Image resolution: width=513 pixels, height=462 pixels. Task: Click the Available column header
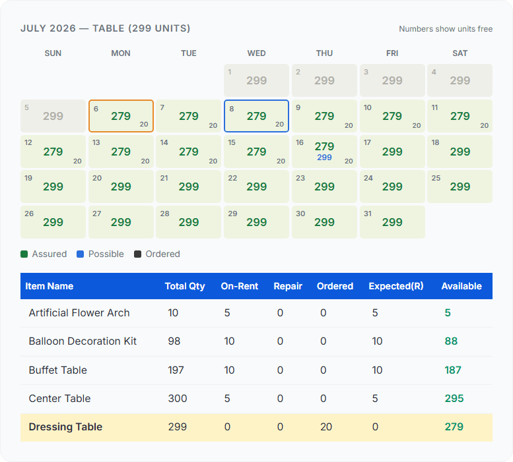[x=462, y=286]
